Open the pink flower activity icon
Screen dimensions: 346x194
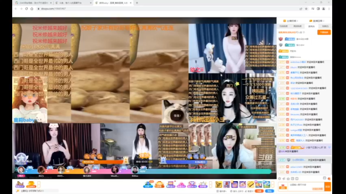click(x=181, y=185)
